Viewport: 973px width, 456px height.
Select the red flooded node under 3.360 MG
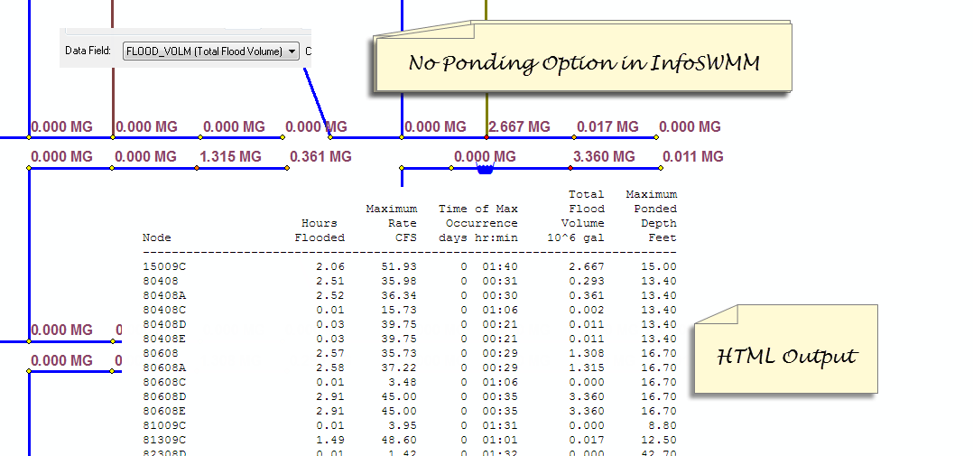click(570, 168)
